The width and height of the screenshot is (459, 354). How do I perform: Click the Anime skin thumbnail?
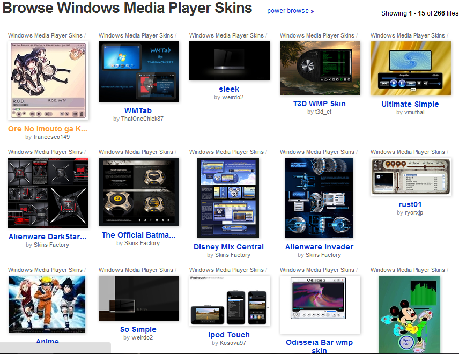47,304
